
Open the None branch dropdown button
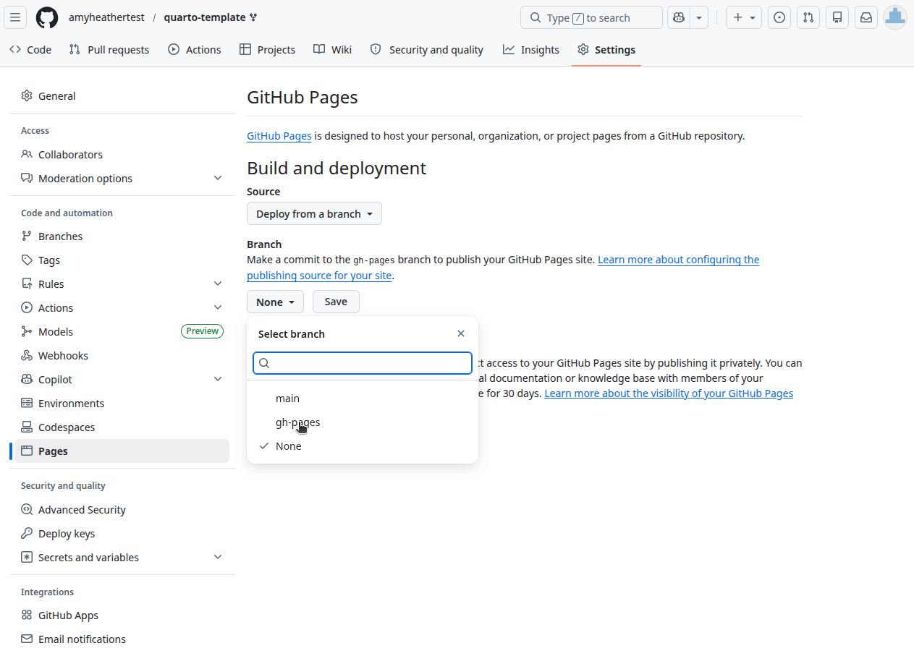(x=275, y=302)
